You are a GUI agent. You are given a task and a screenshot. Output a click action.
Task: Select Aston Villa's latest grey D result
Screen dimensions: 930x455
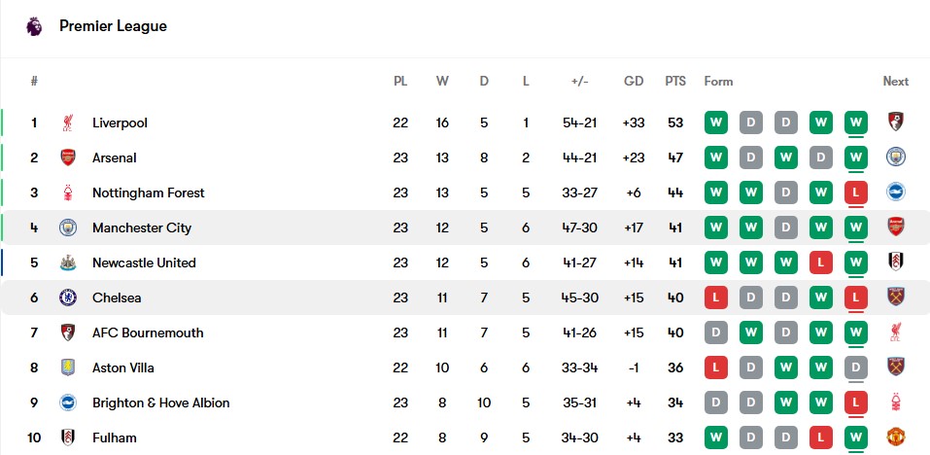pos(856,367)
